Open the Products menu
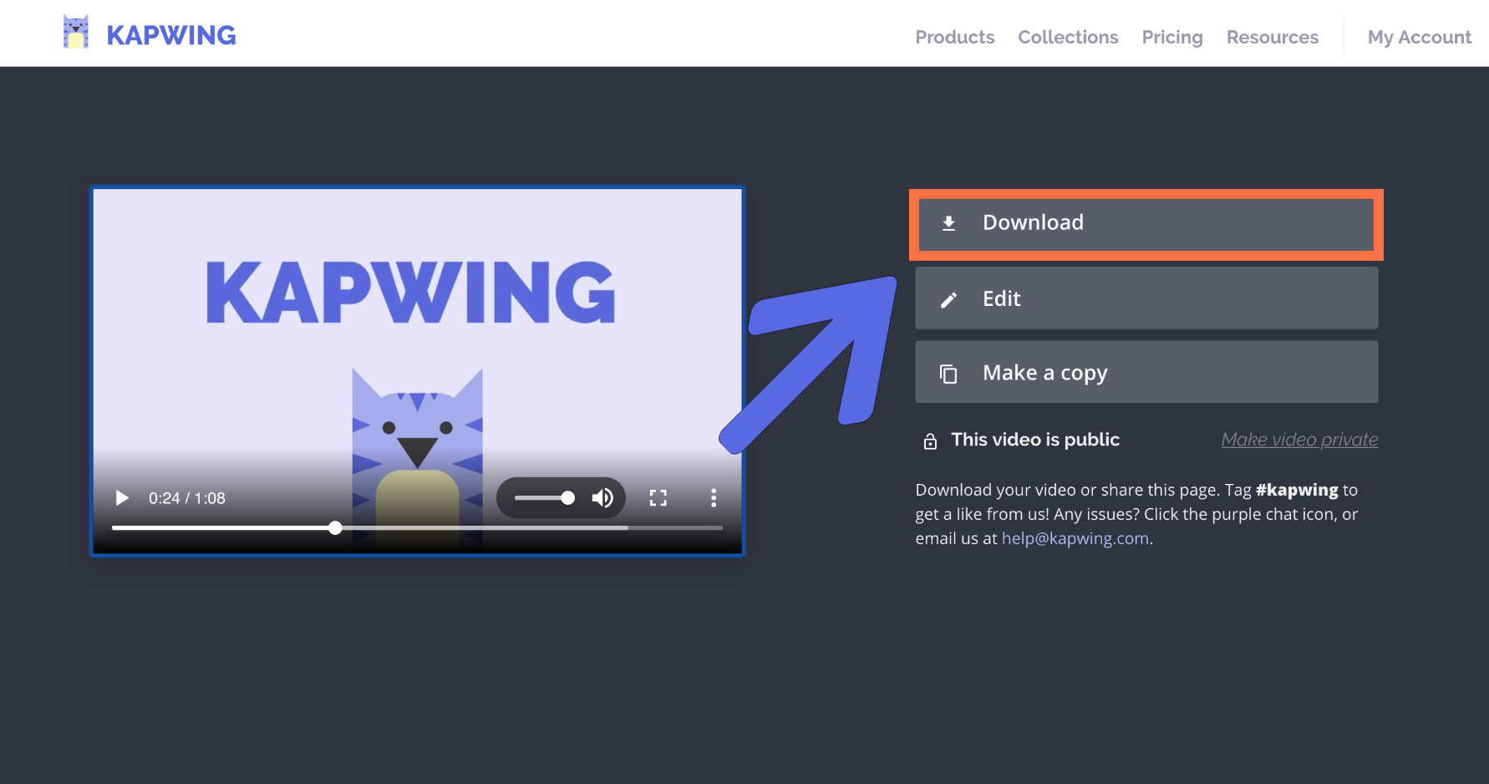The height and width of the screenshot is (784, 1489). pos(954,38)
